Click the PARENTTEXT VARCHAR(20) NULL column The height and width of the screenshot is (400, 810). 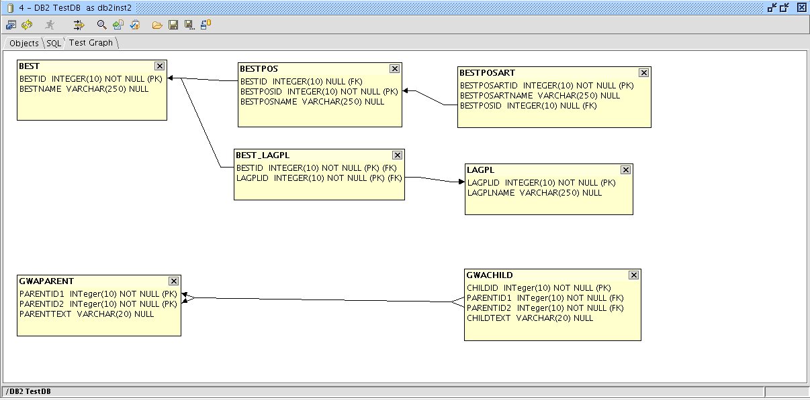tap(87, 314)
